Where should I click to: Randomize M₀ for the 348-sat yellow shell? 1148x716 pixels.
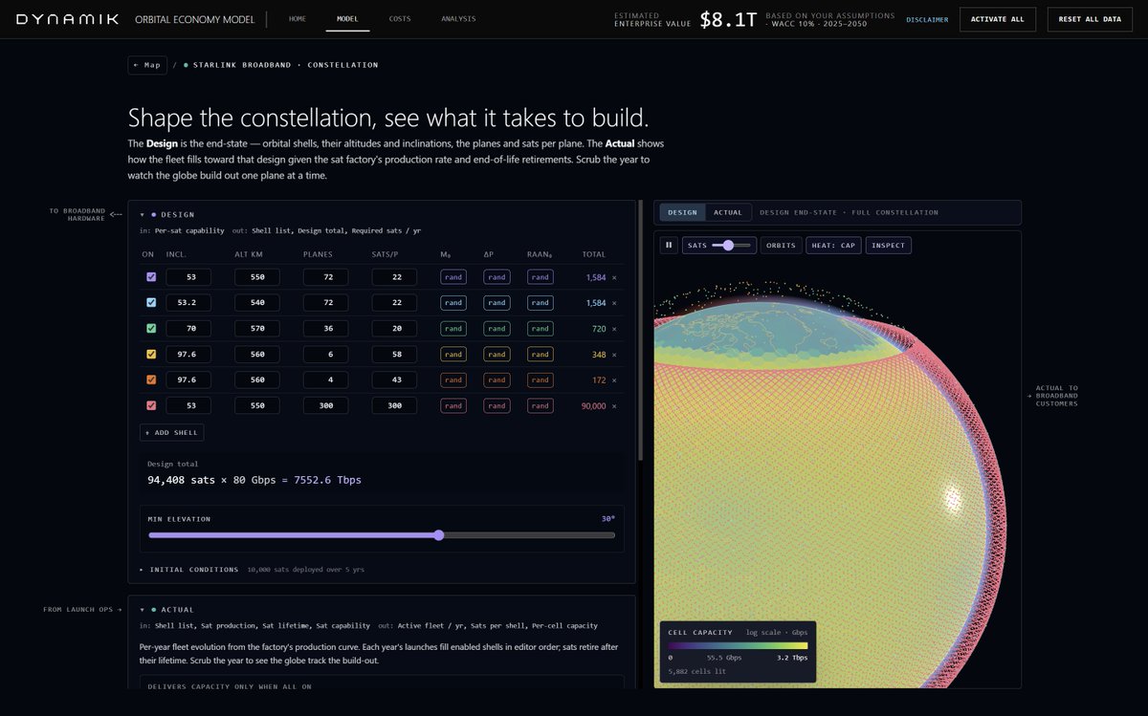[453, 355]
